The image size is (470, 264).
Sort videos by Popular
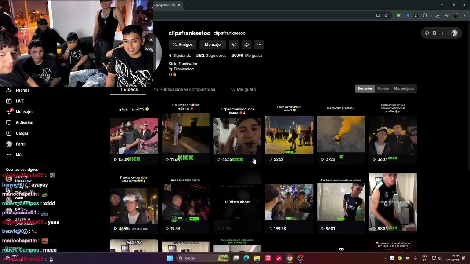click(383, 89)
